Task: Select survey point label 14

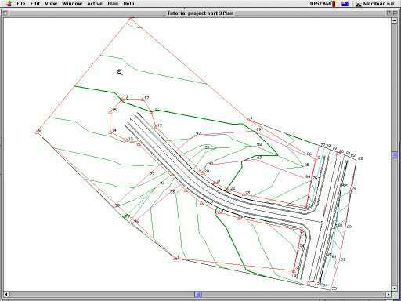Action: [114, 130]
